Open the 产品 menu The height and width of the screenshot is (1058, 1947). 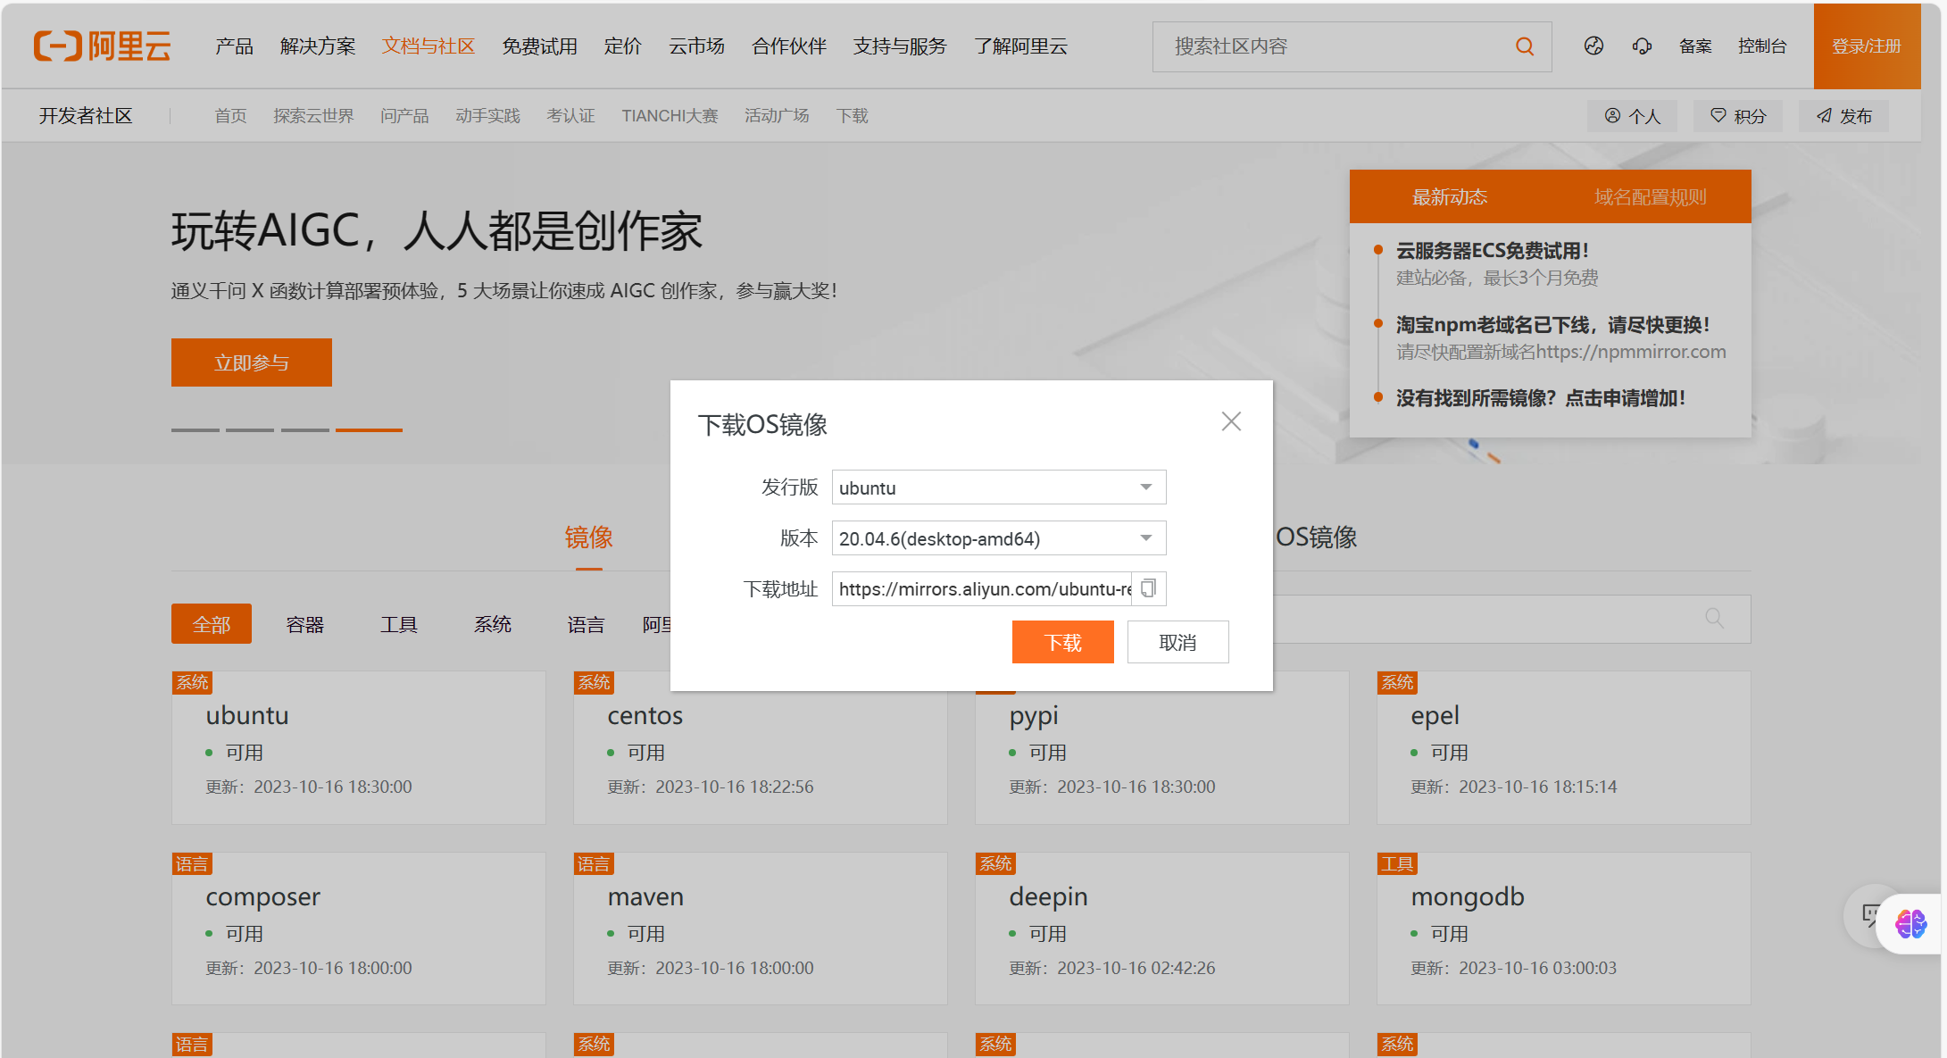pos(234,46)
